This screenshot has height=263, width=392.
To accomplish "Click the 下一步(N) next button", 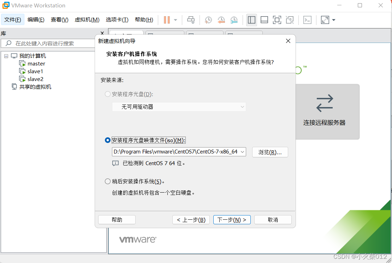I will tap(232, 220).
